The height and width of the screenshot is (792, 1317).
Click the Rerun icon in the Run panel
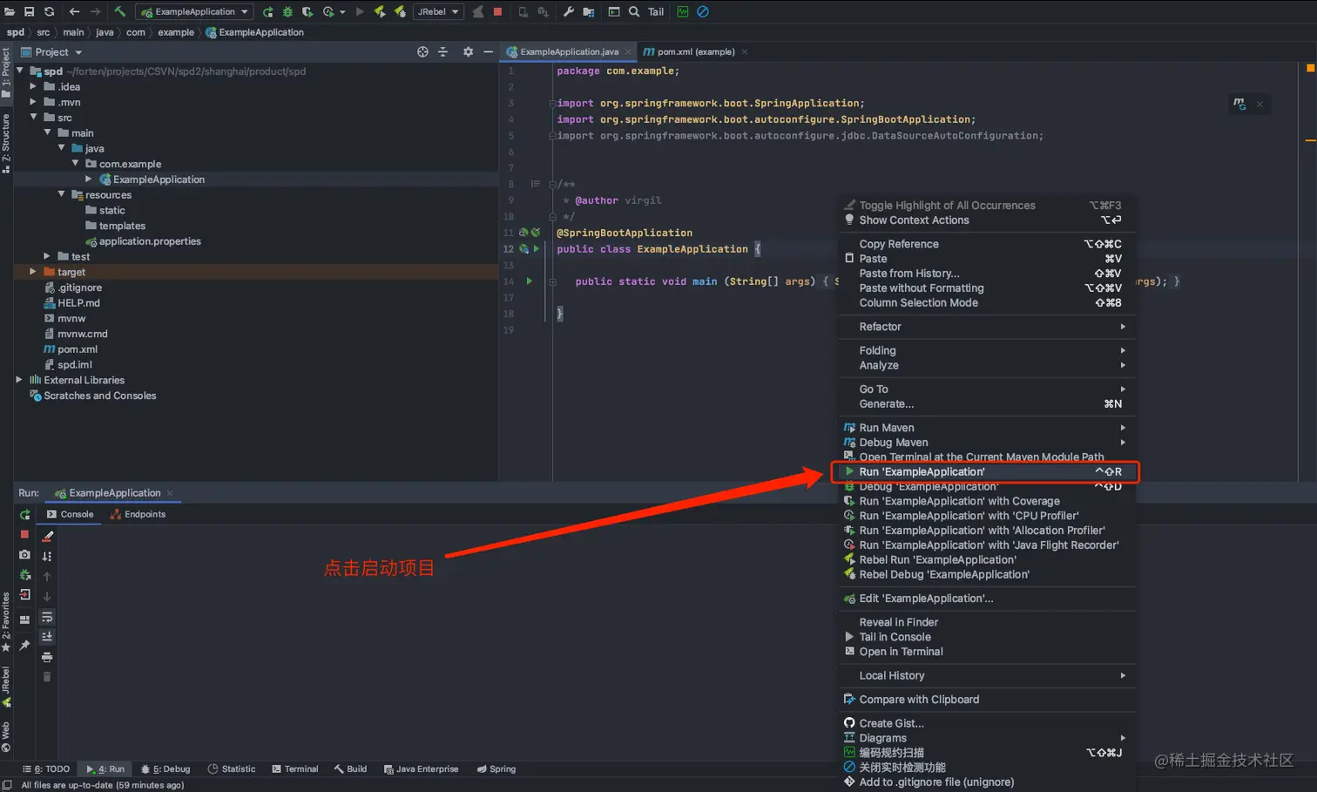point(24,514)
